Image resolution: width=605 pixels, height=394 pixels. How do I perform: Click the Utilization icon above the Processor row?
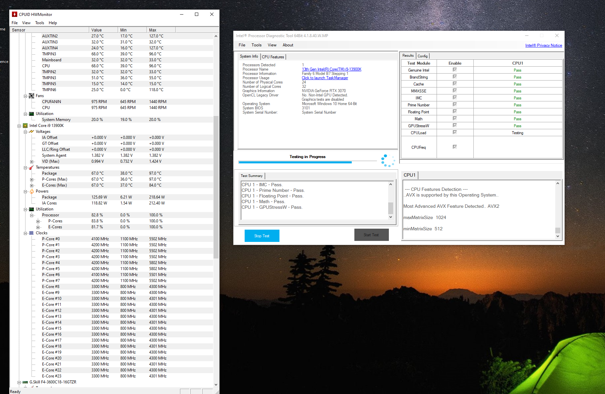pyautogui.click(x=31, y=209)
